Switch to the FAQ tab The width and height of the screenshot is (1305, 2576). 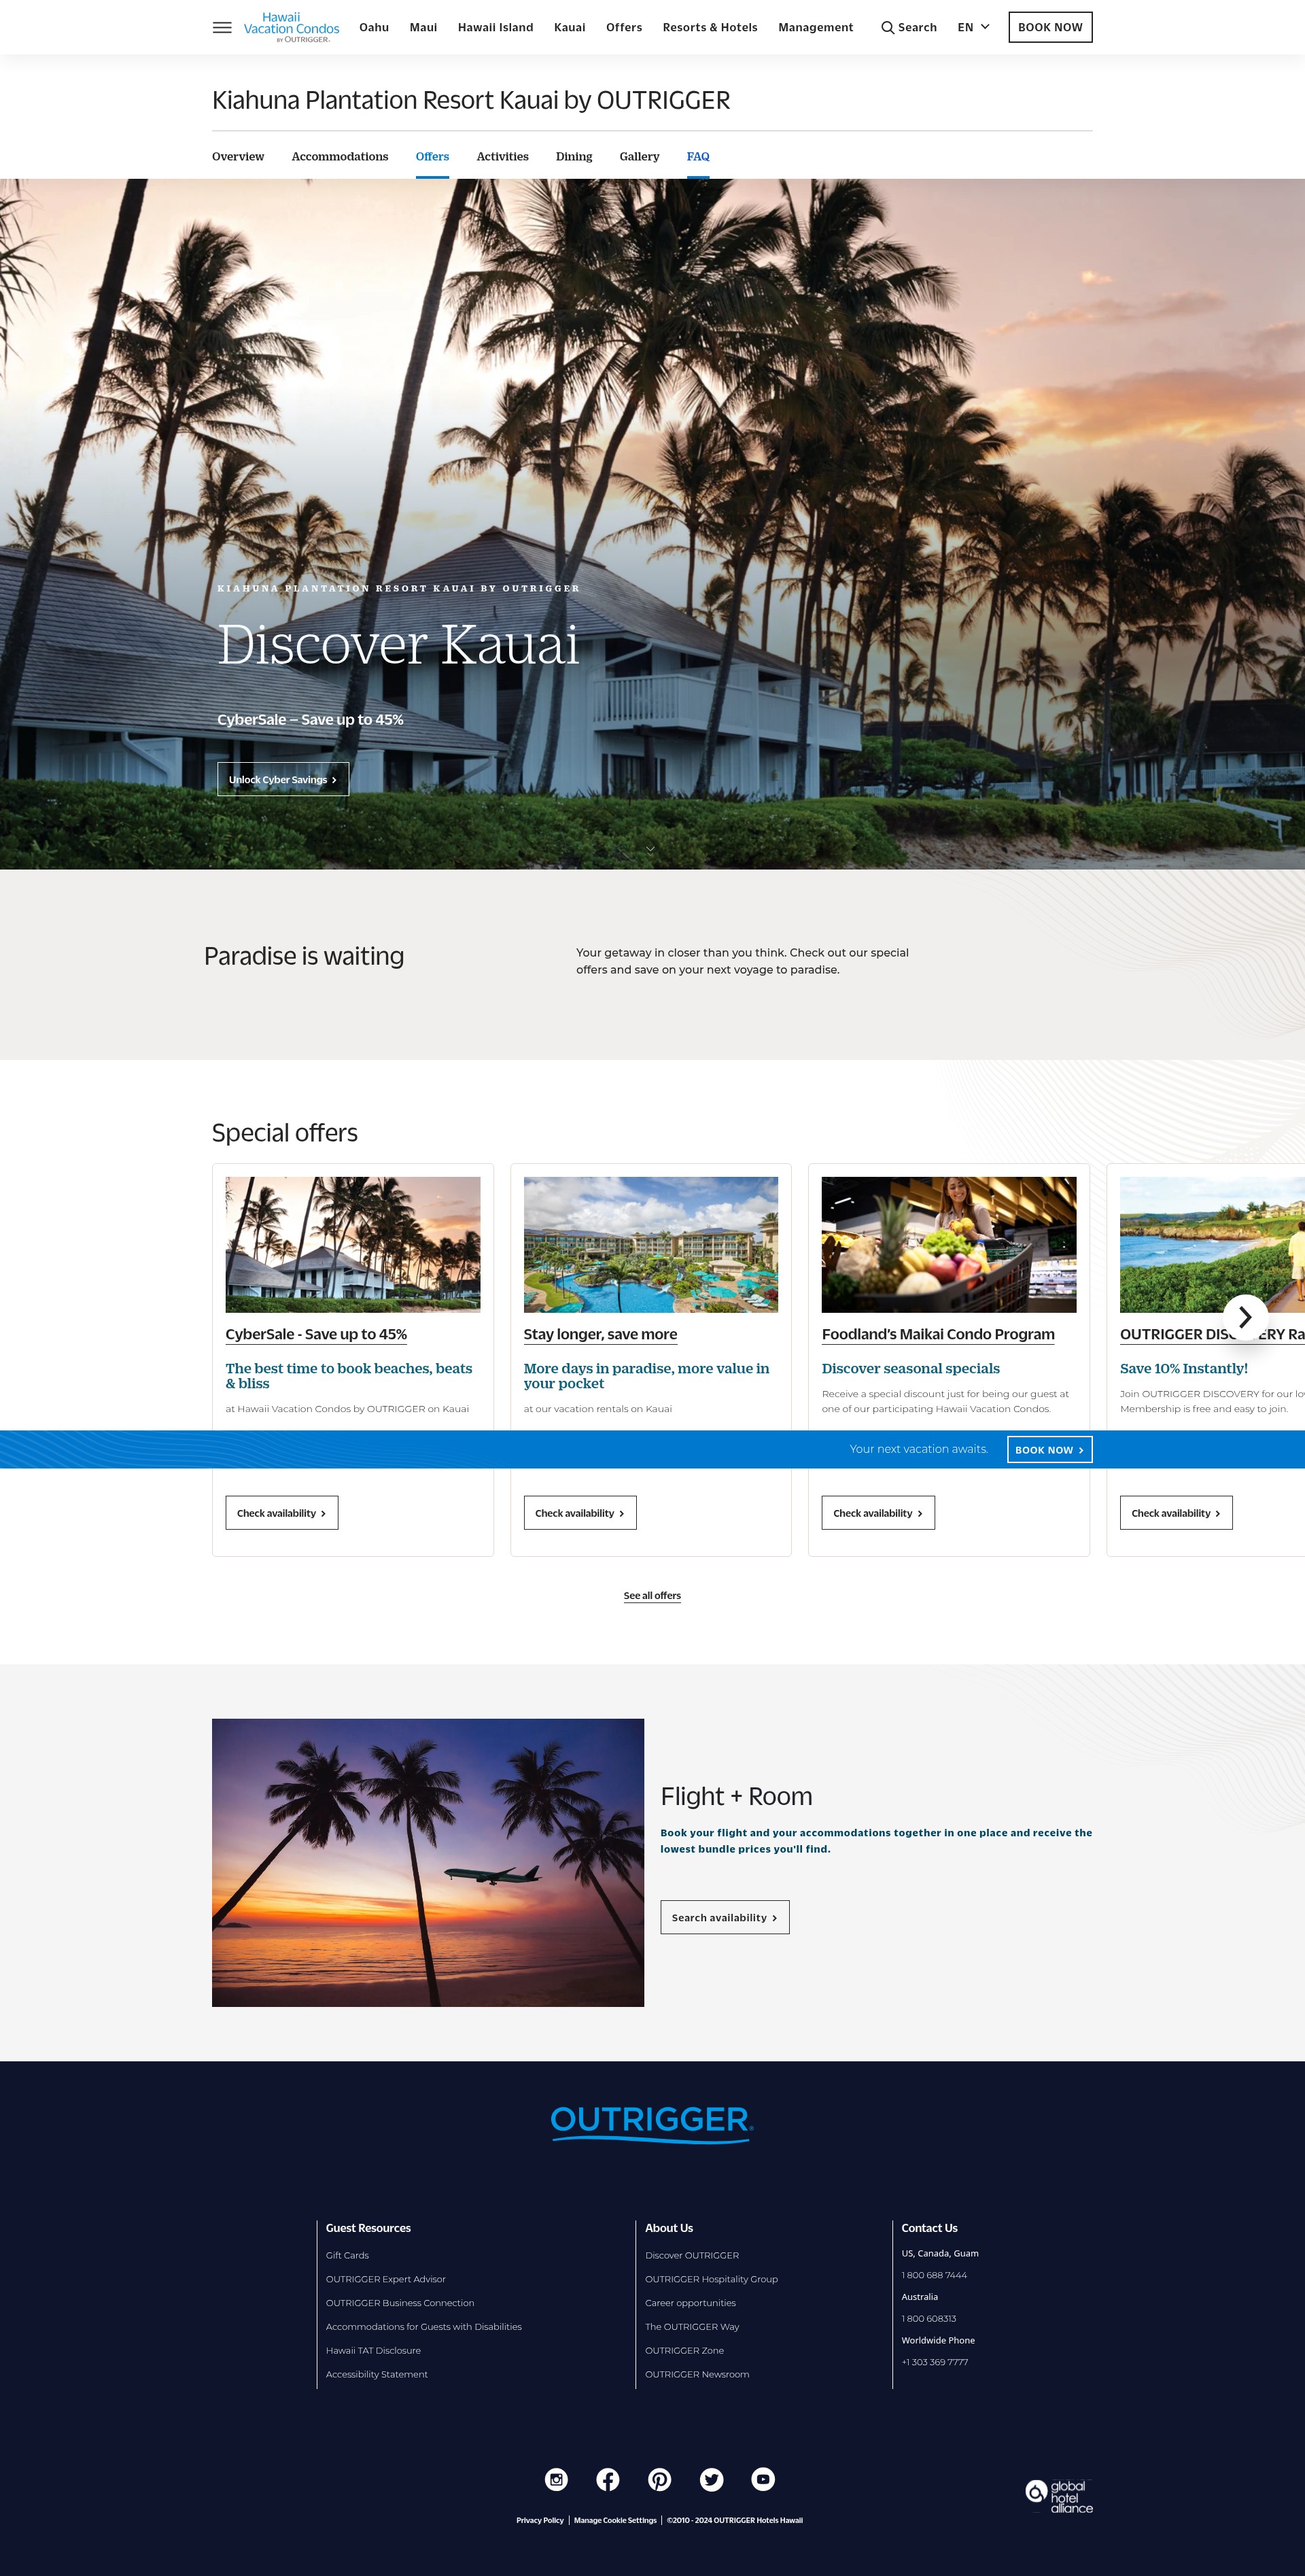point(698,156)
